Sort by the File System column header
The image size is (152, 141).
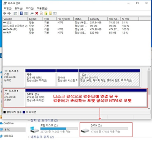(65, 19)
